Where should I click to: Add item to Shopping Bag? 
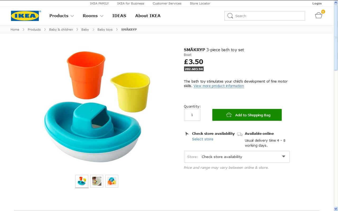click(x=247, y=115)
